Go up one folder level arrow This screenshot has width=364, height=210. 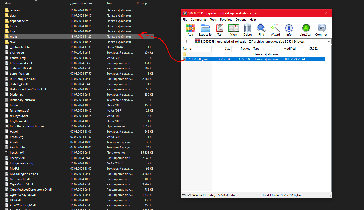186,41
